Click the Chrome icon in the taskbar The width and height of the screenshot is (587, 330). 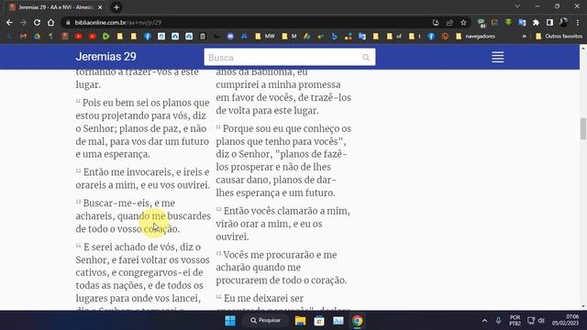point(357,321)
